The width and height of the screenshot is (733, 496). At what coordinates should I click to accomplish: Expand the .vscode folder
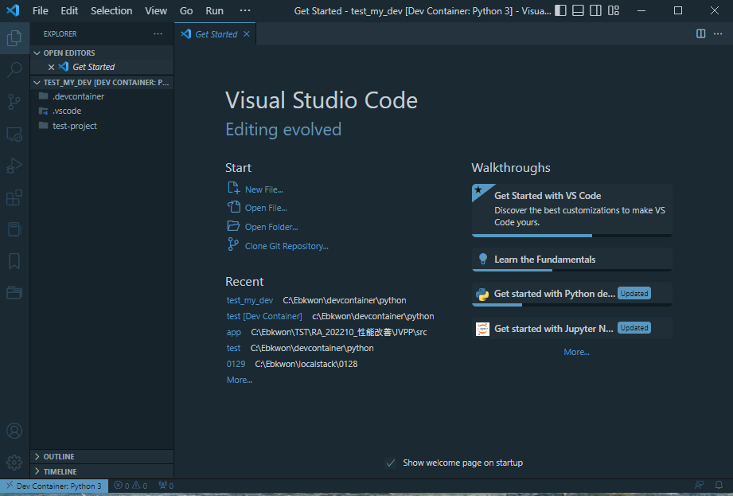(102, 111)
